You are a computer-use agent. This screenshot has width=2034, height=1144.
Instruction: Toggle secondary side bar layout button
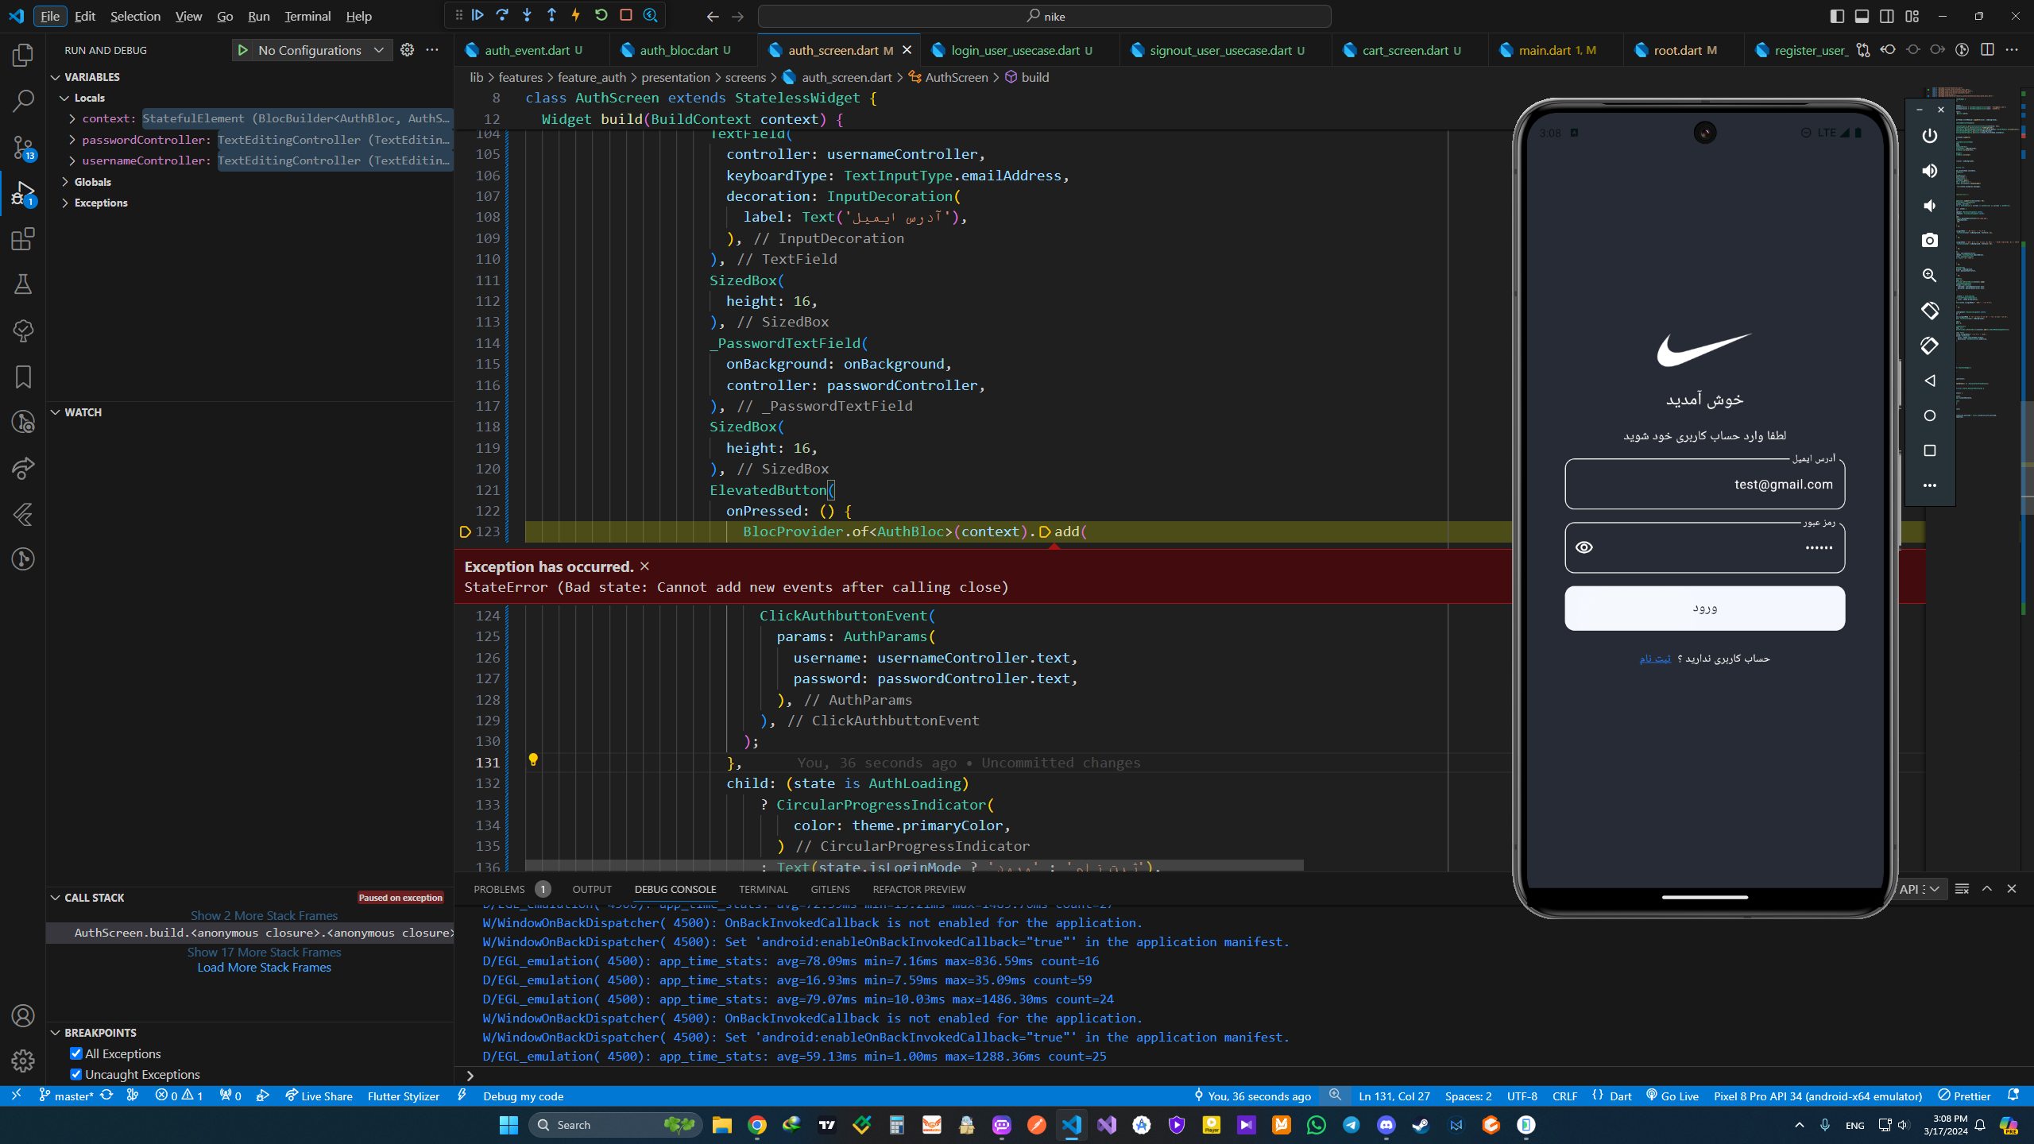[1887, 16]
